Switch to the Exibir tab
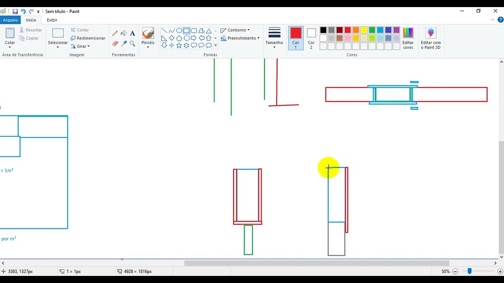 [x=52, y=20]
